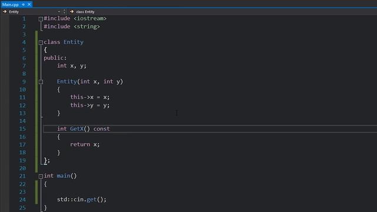Click the split handle in the navigation bar

64,12
